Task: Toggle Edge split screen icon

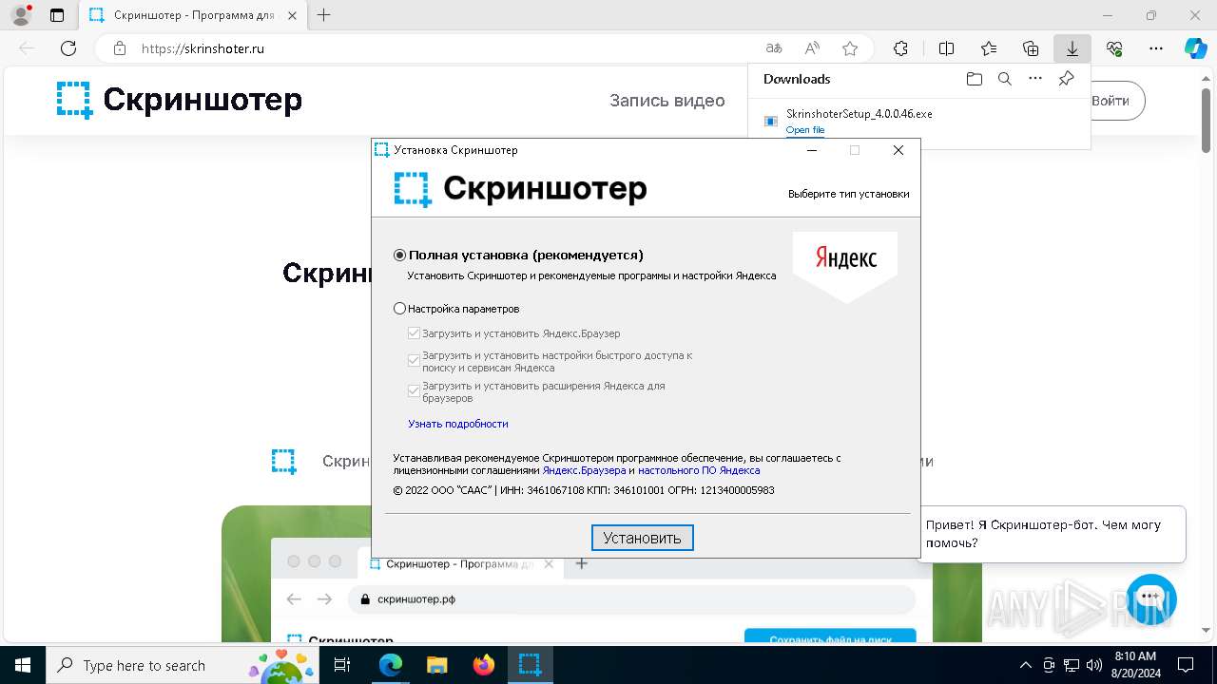Action: [947, 48]
